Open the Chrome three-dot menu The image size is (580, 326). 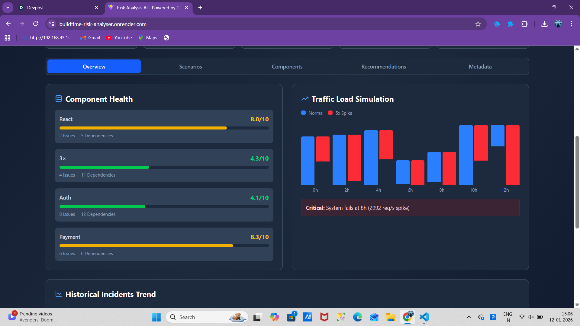(572, 24)
